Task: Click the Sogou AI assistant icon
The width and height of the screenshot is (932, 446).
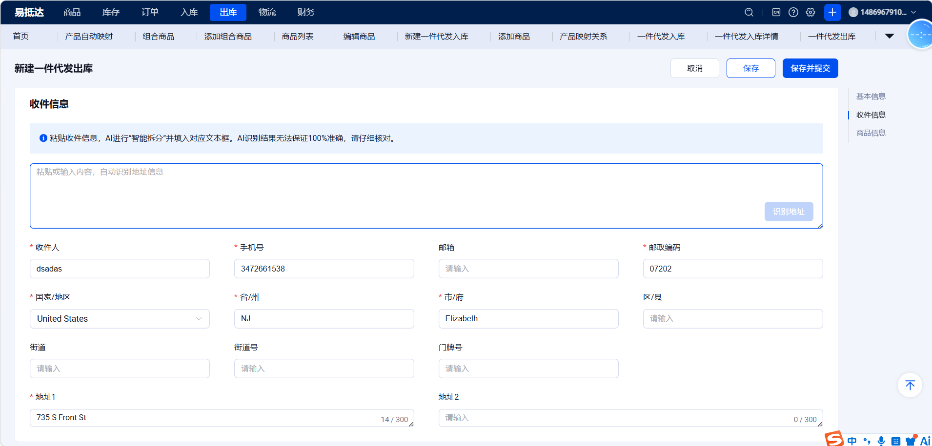Action: (x=925, y=441)
